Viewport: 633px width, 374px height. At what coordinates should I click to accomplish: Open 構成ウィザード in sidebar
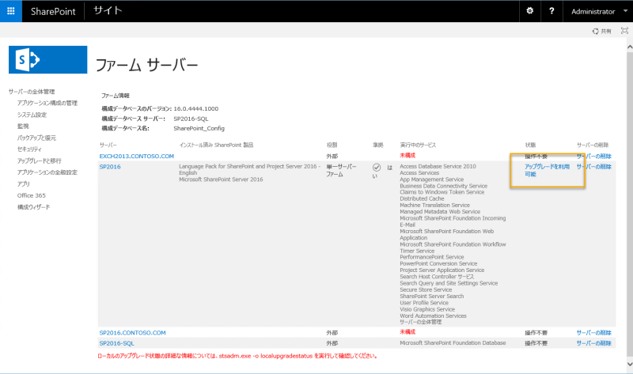point(33,207)
